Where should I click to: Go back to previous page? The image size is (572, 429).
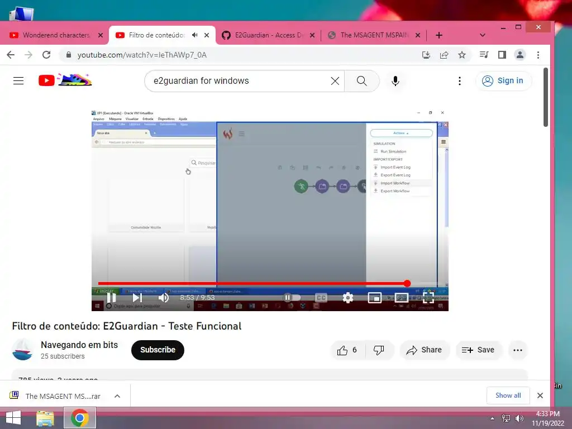(11, 55)
